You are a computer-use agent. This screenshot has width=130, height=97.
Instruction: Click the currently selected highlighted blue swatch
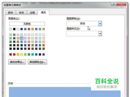(x=22, y=38)
